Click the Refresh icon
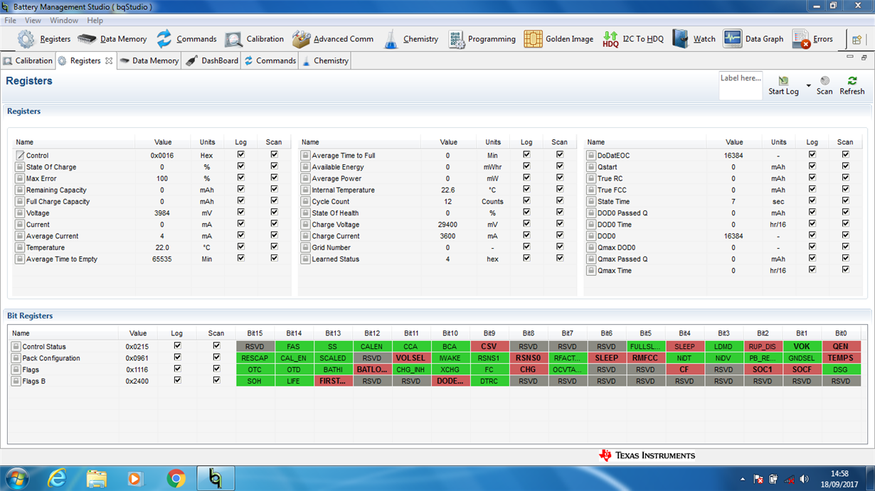This screenshot has height=491, width=875. click(852, 81)
